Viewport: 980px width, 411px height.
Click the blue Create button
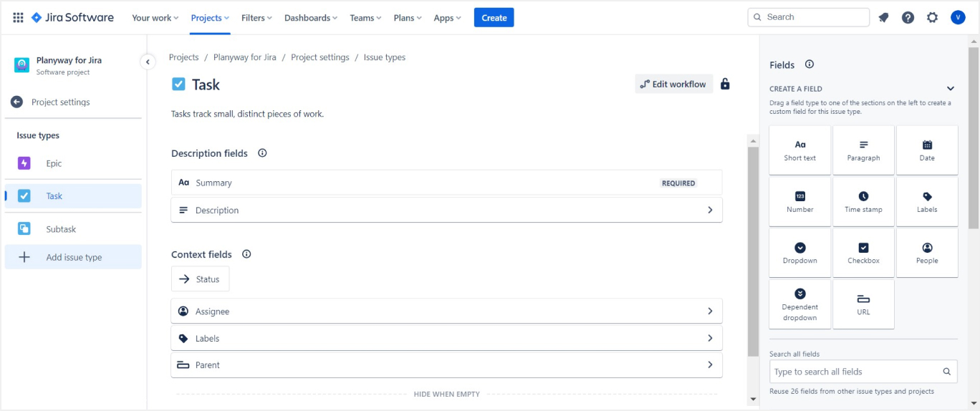[494, 18]
